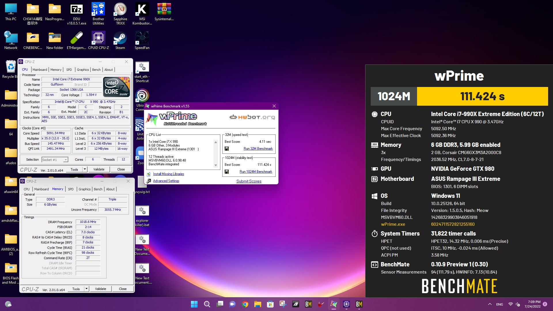Open File Explorer from taskbar
553x311 pixels.
(x=257, y=304)
